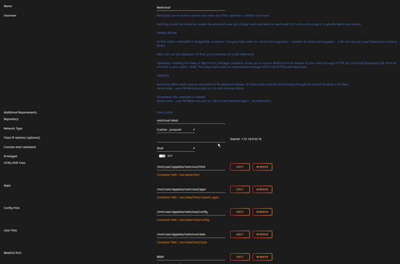The height and width of the screenshot is (264, 400).
Task: Click the Container Path: /var/www/html/config text
Action: (183, 220)
